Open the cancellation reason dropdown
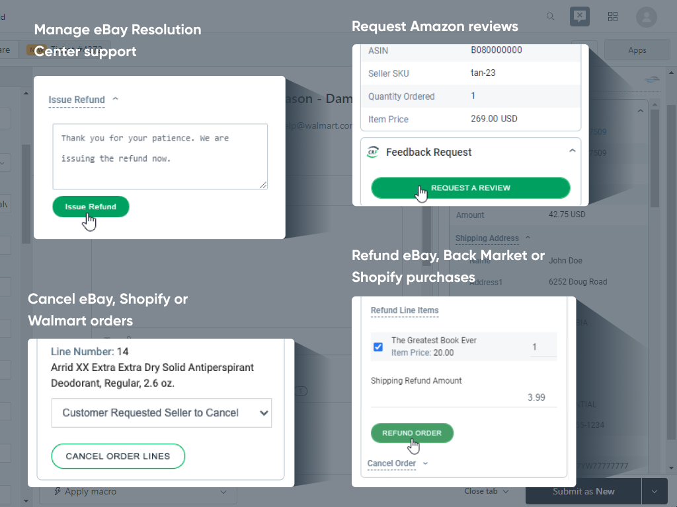This screenshot has height=507, width=677. [x=161, y=413]
